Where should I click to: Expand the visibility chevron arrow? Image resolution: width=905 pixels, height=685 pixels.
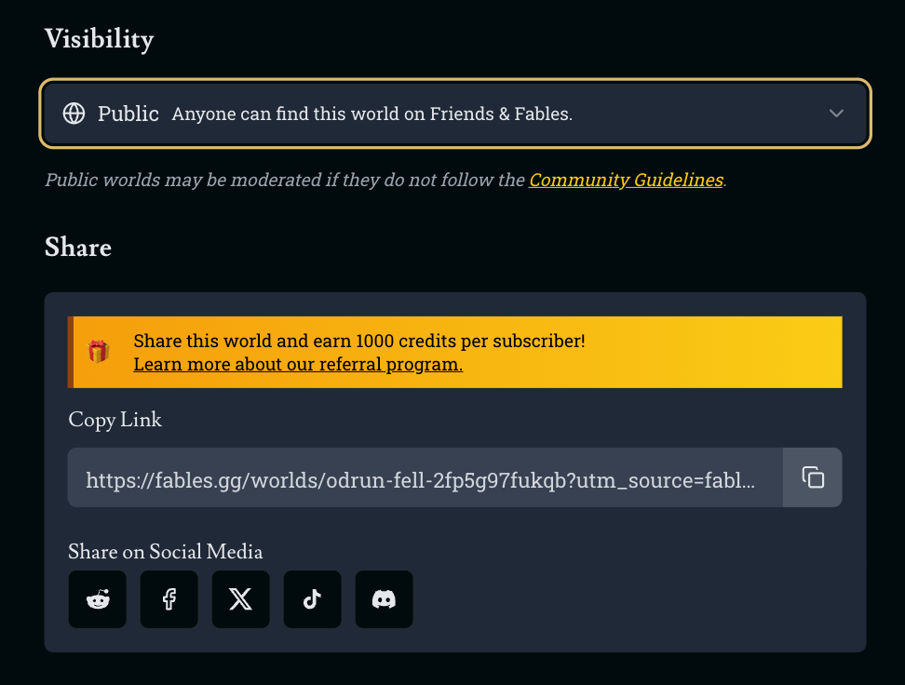pos(836,114)
